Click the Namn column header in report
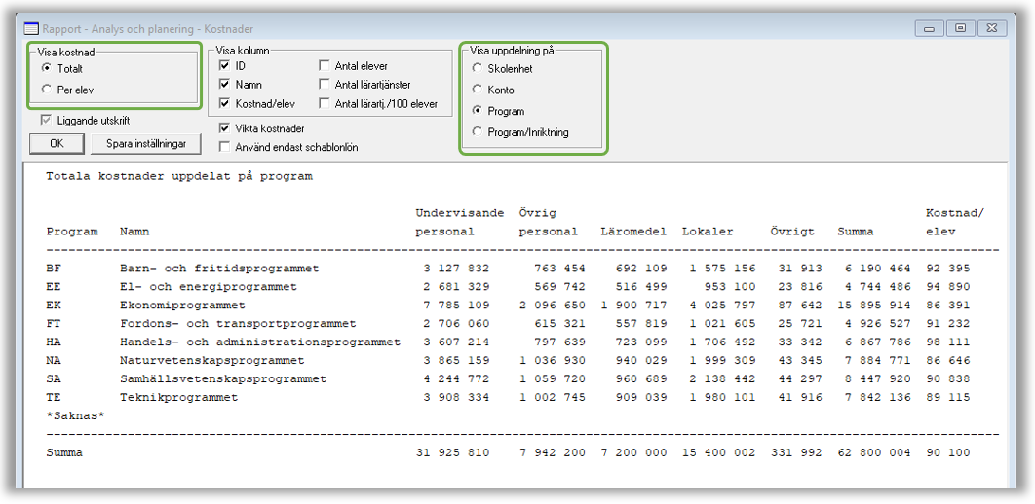This screenshot has height=504, width=1035. pyautogui.click(x=134, y=232)
